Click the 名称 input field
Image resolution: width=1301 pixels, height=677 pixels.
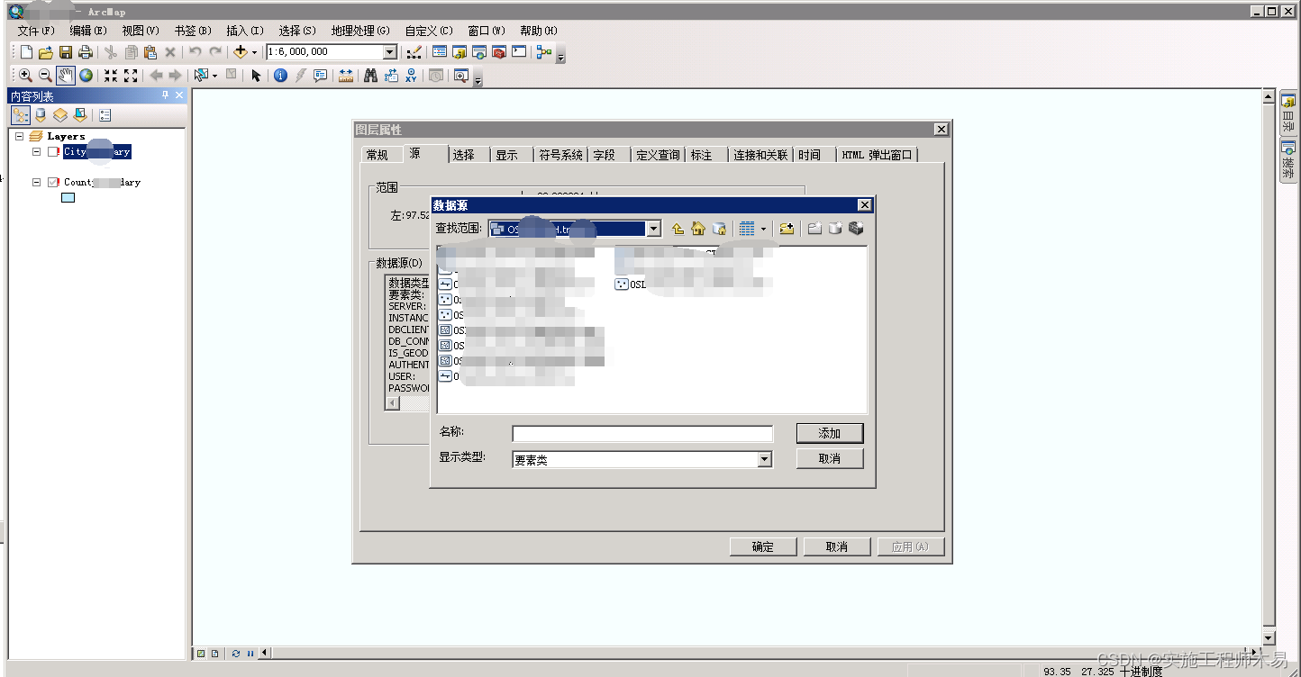(642, 434)
